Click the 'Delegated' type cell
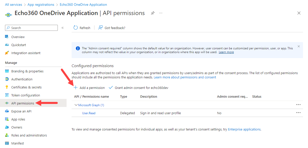This screenshot has height=148, width=308. (x=127, y=113)
